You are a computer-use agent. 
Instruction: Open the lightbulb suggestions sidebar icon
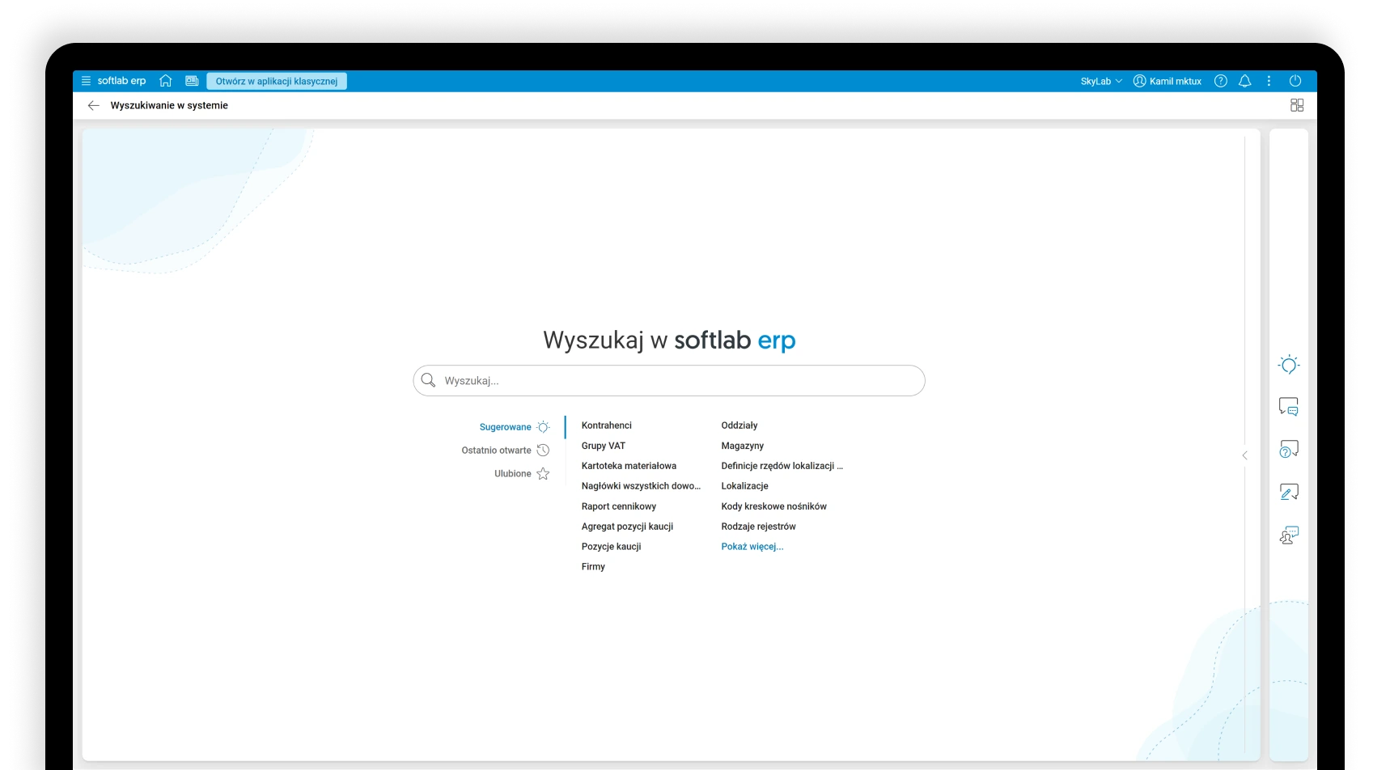(x=1289, y=365)
